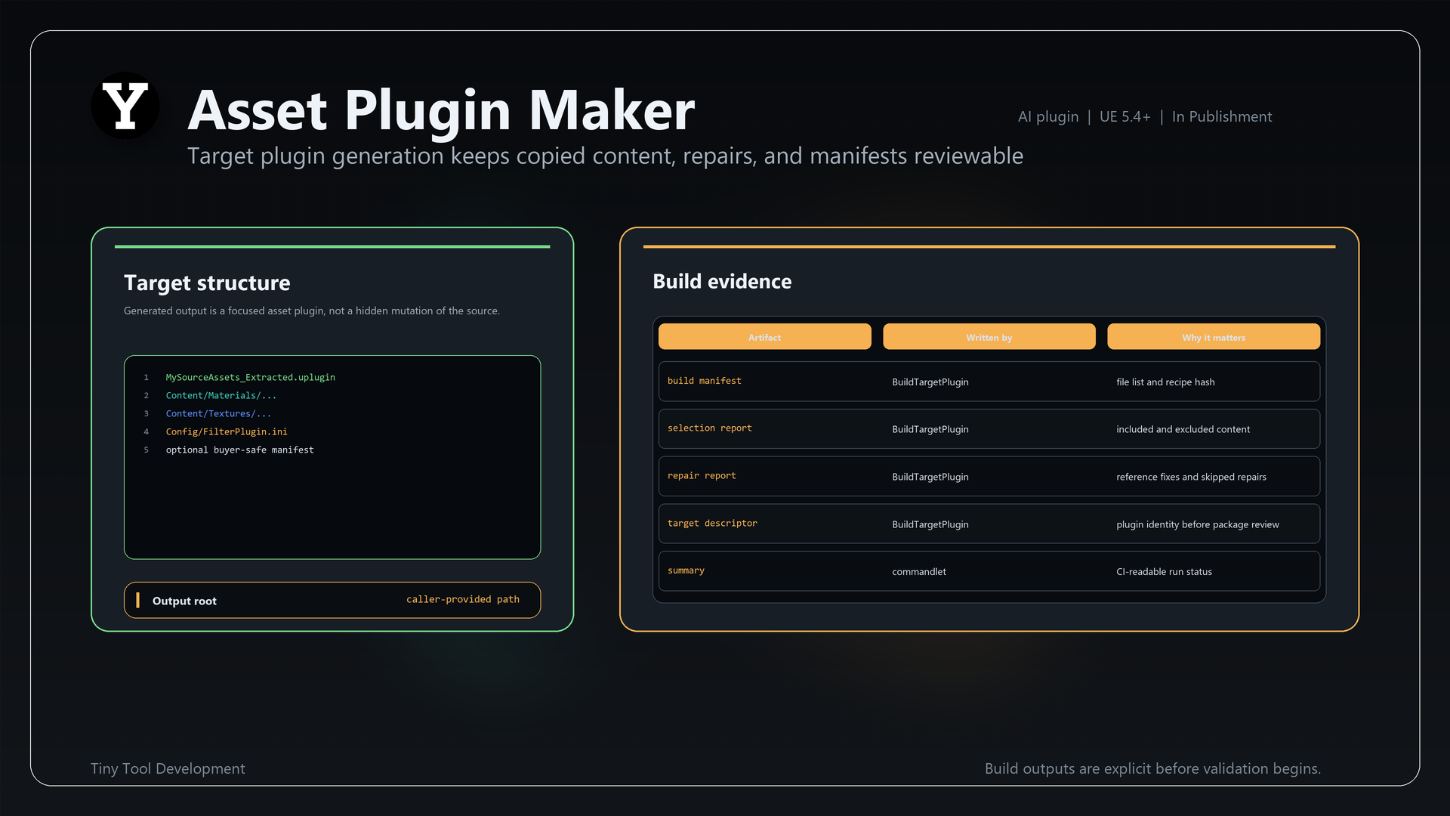Click the CI-readable run status text
The width and height of the screenshot is (1450, 816).
[1164, 572]
